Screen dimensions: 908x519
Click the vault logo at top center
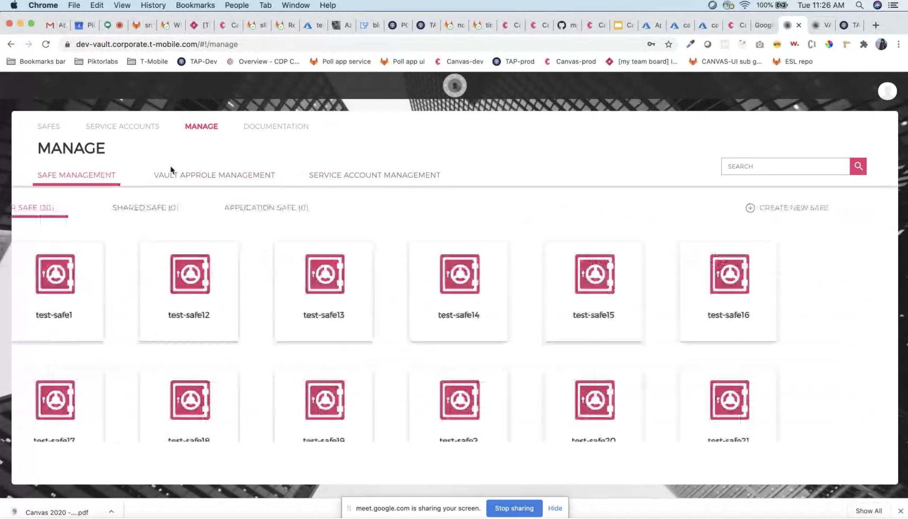[x=454, y=86]
